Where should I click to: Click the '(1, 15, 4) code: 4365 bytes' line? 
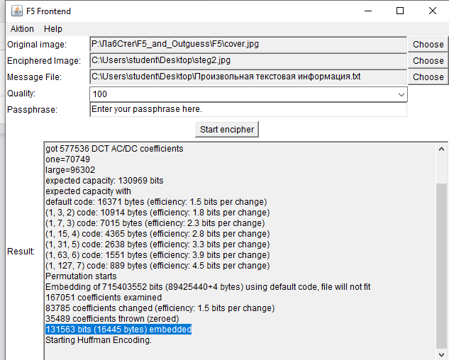coord(157,234)
